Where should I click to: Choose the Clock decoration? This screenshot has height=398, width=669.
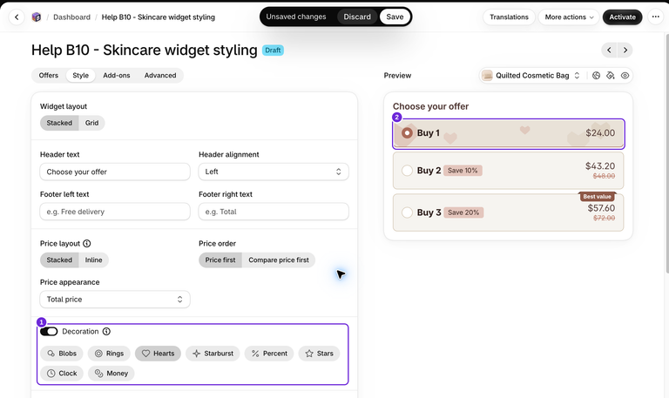click(x=62, y=374)
